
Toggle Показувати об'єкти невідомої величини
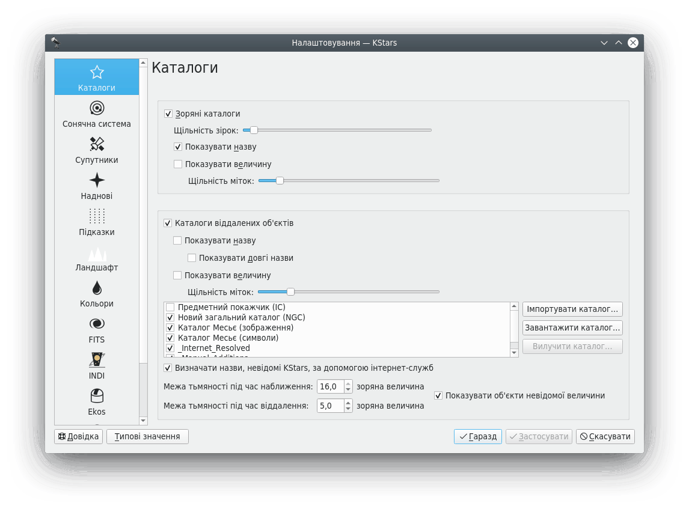(x=438, y=395)
